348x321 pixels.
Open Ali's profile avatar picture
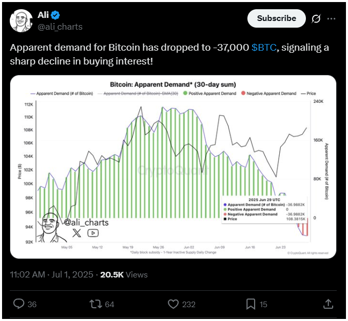tap(21, 21)
